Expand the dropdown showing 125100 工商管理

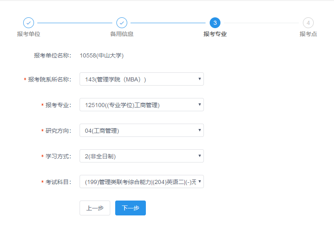click(x=141, y=105)
